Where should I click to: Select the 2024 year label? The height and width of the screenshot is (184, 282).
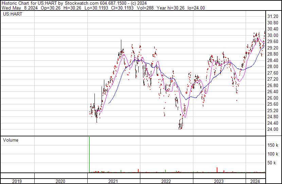point(255,181)
